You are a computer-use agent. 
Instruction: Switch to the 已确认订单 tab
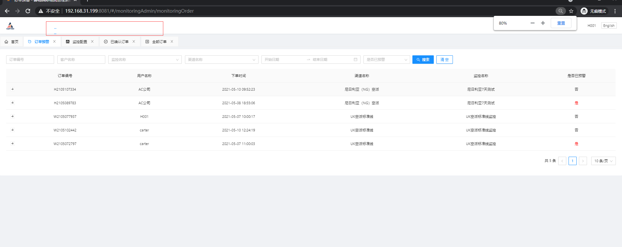(x=119, y=42)
